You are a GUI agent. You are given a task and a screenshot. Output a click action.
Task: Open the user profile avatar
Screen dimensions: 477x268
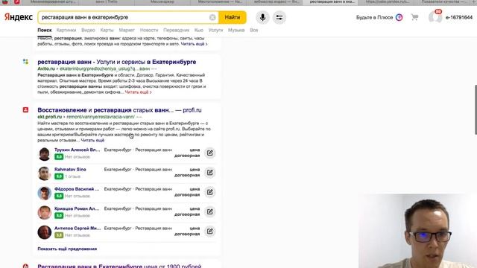[x=435, y=17]
